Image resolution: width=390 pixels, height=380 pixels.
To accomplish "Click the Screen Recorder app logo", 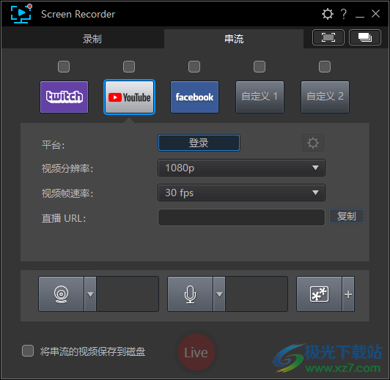I will coord(21,14).
